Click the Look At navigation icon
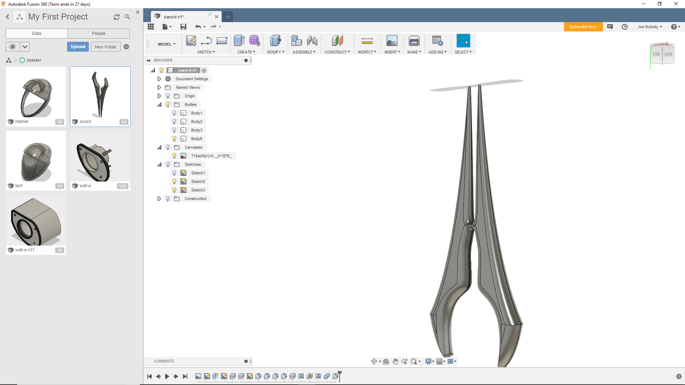 point(386,361)
